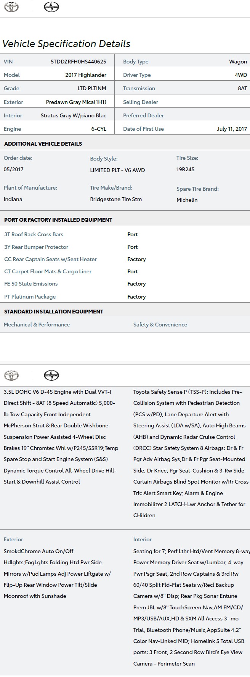Click the Toyota logo at page top
Image resolution: width=250 pixels, height=677 pixels.
tap(11, 7)
